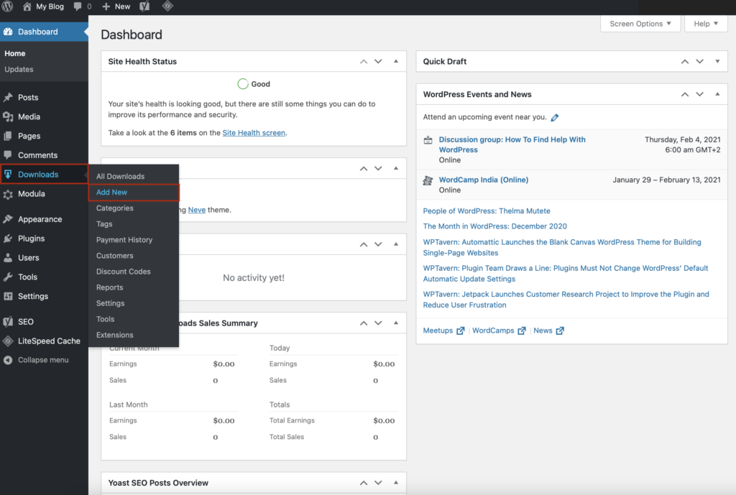Click the LiteSpeed Cache sidebar icon
Screen dimensions: 736x495
8,341
